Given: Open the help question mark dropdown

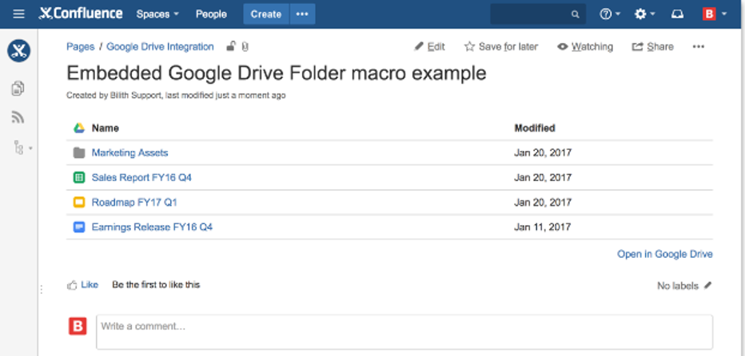Looking at the screenshot, I should pos(610,14).
